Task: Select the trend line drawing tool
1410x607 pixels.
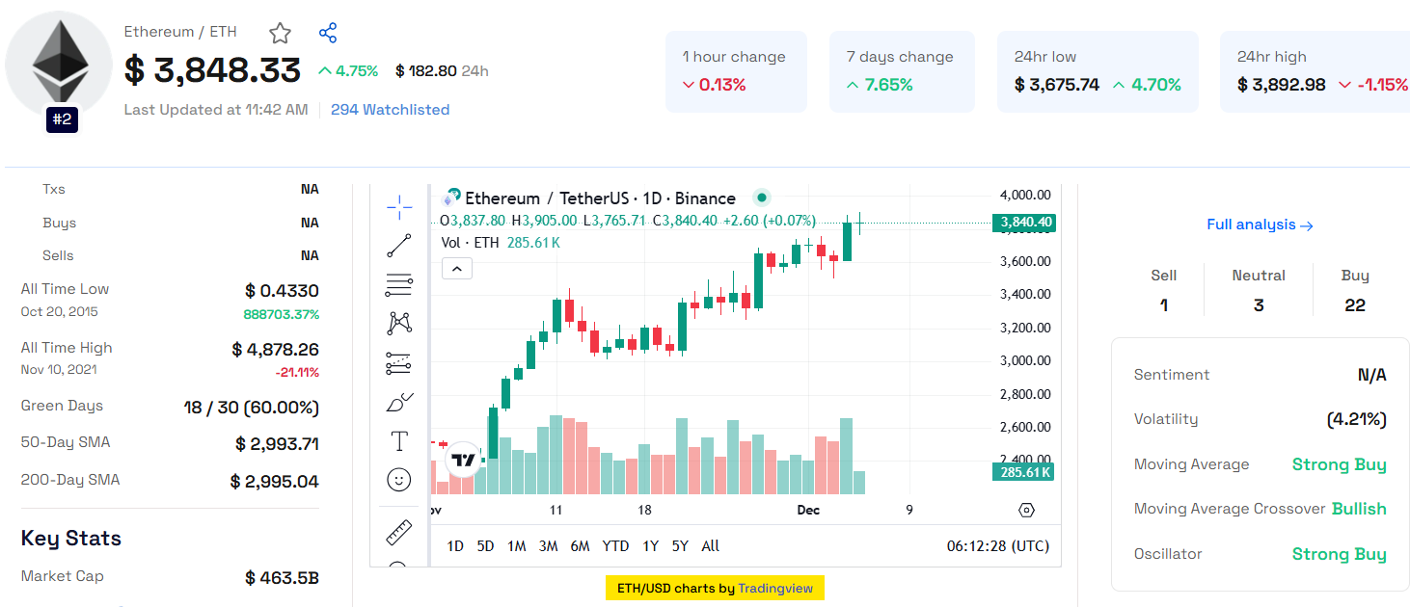Action: 399,246
